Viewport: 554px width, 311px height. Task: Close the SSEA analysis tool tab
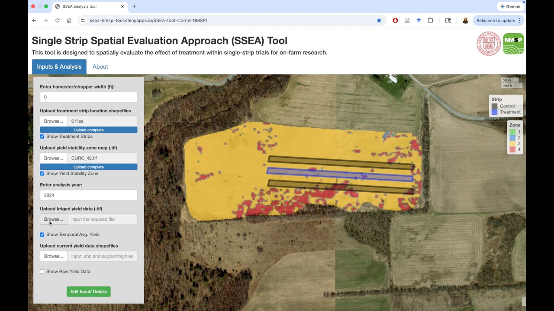[122, 6]
